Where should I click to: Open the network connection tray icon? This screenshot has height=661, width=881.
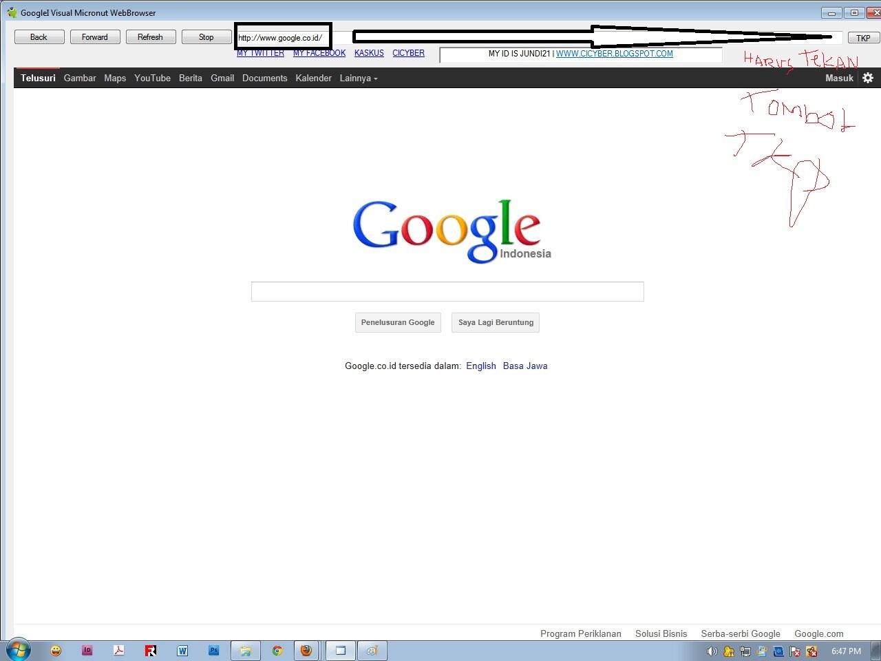click(745, 651)
